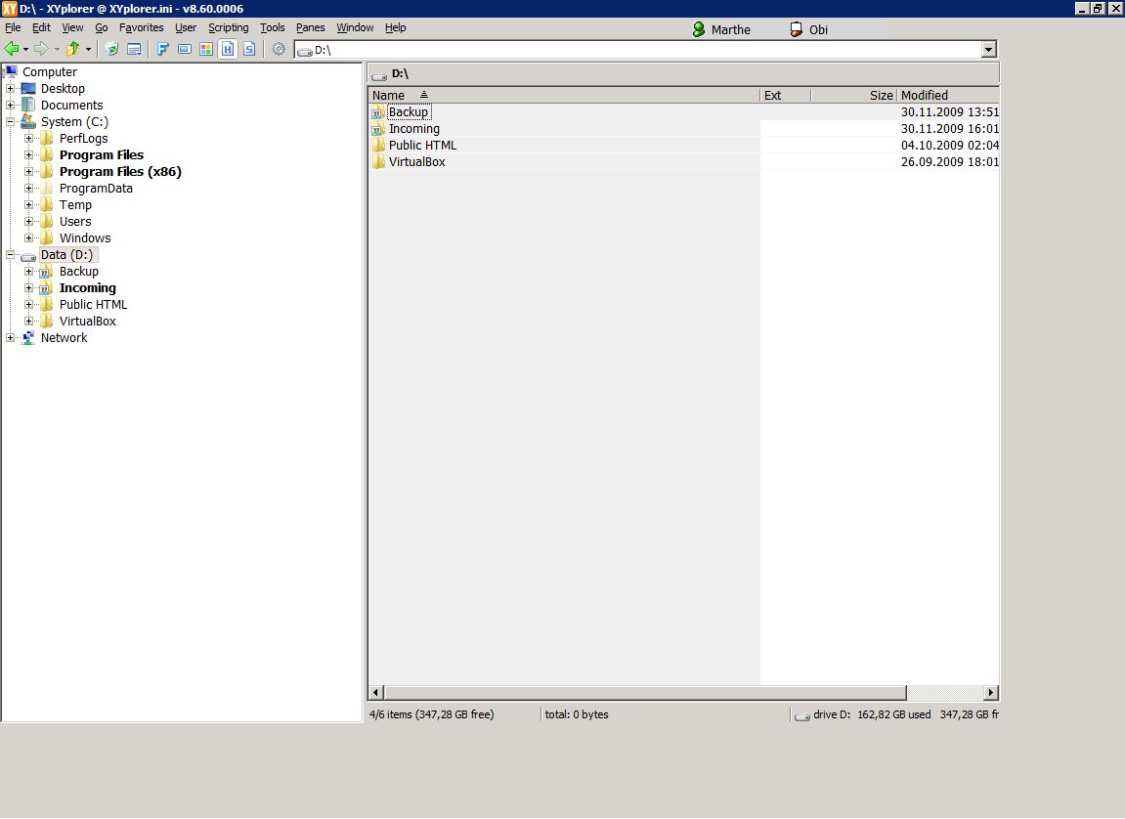This screenshot has width=1125, height=819.
Task: Click the Computer icon in the tree
Action: click(x=11, y=71)
